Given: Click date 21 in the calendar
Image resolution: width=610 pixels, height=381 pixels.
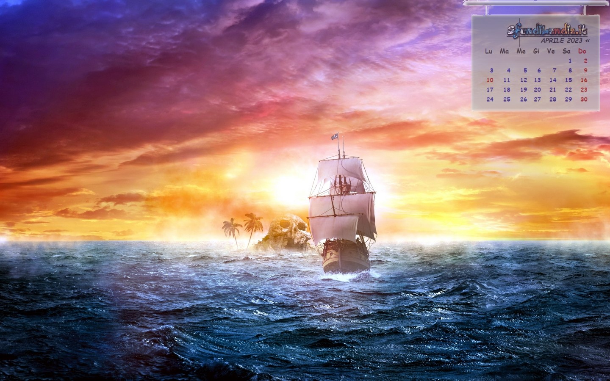Looking at the screenshot, I should [553, 89].
